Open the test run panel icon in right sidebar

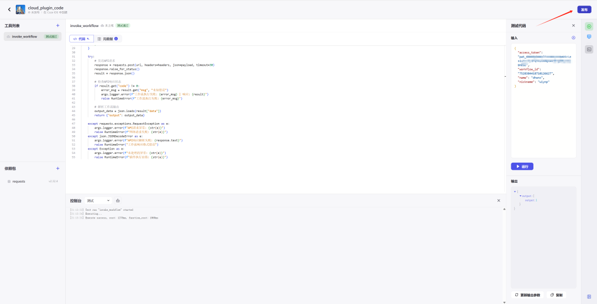tap(589, 26)
